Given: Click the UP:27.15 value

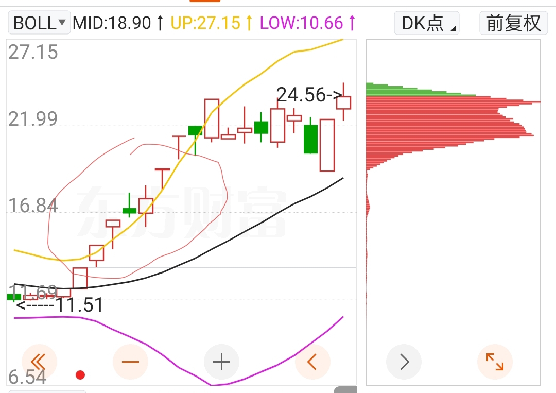Looking at the screenshot, I should pos(212,23).
